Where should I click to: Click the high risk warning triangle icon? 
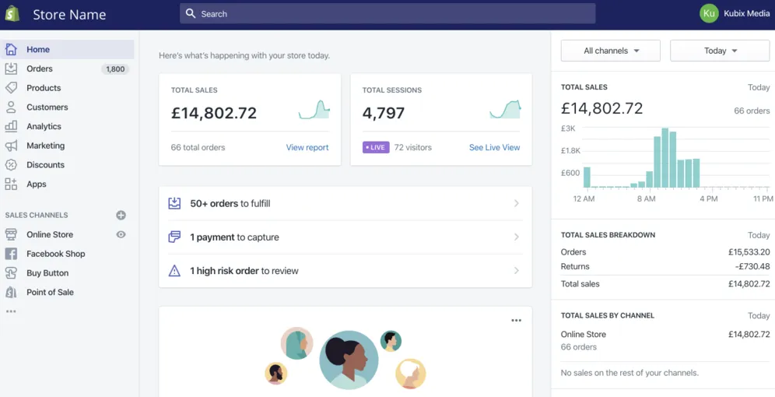pos(174,271)
